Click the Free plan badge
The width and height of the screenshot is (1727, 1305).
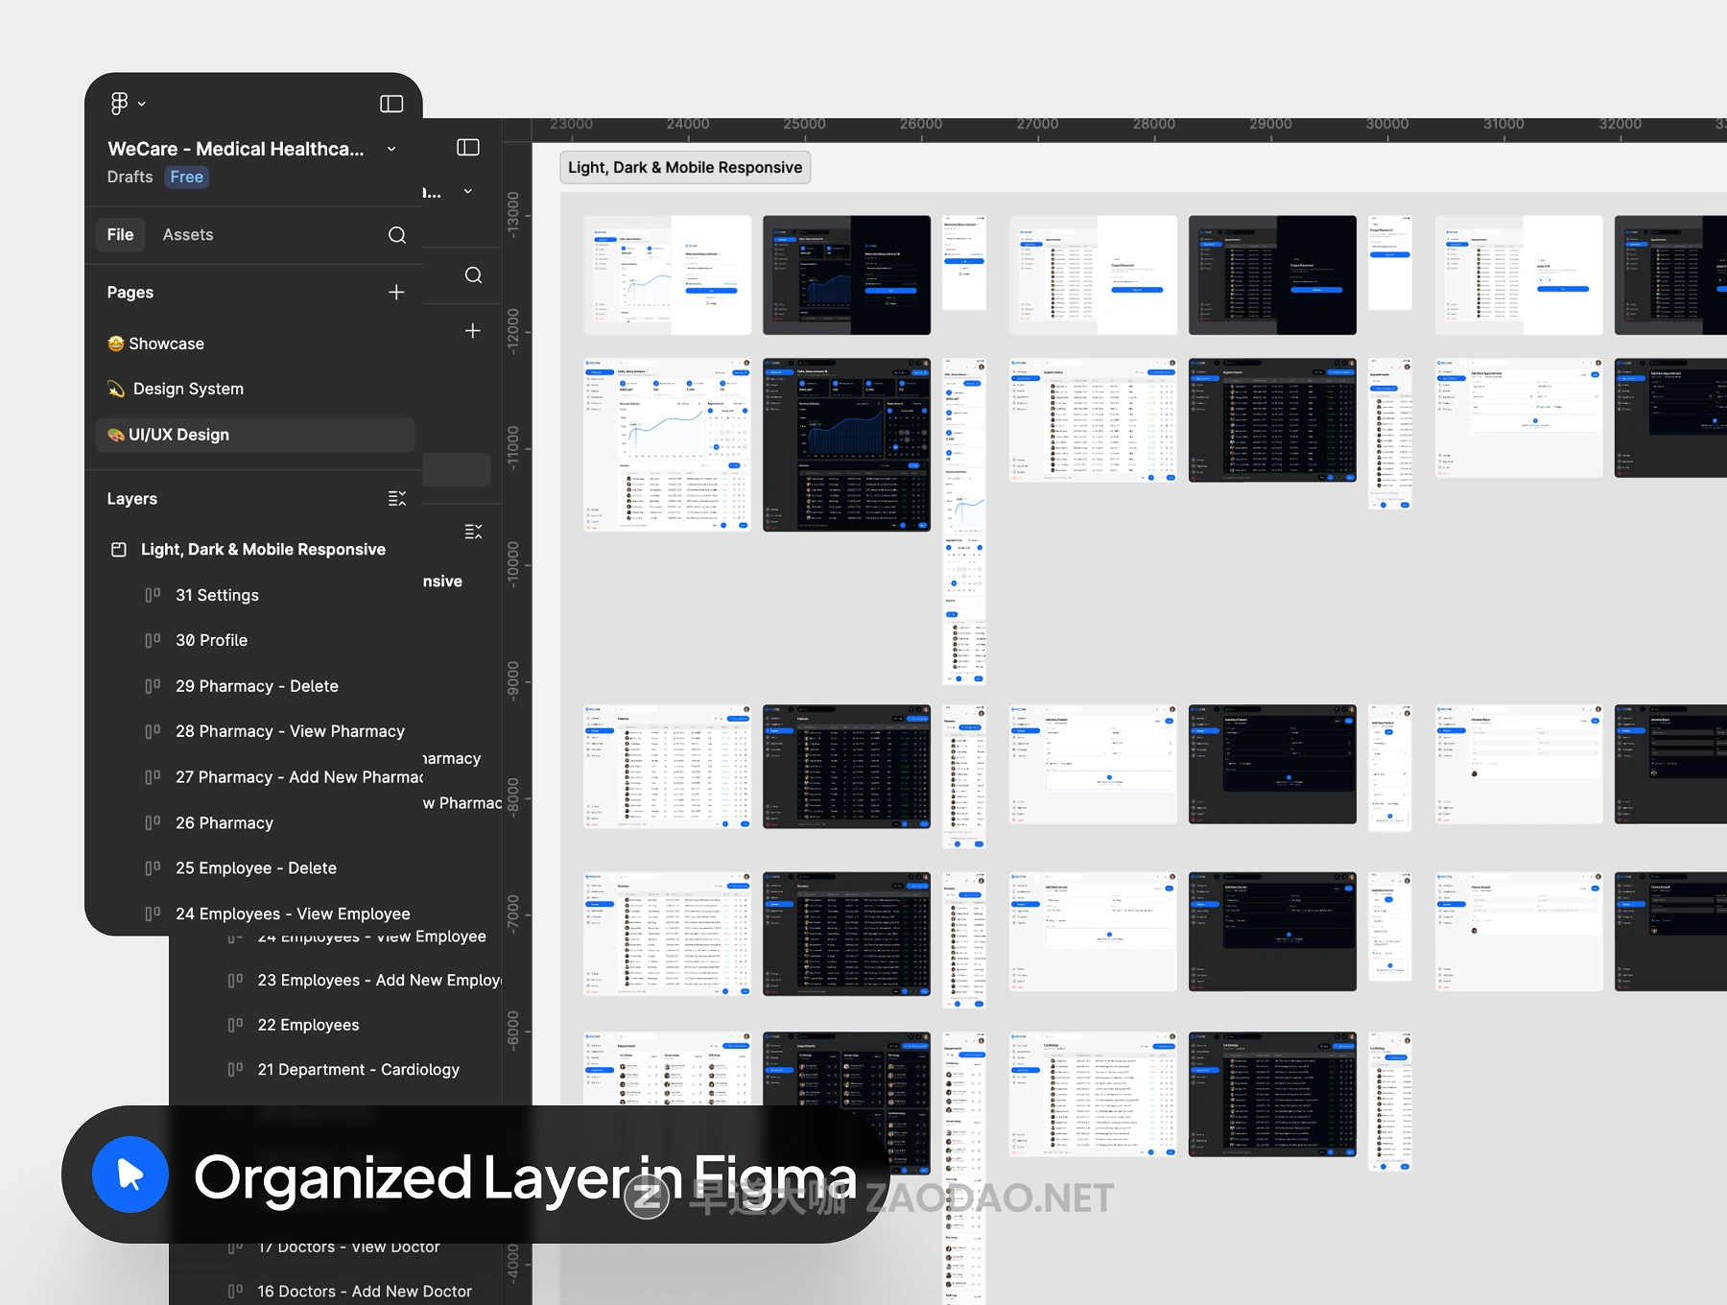[186, 178]
